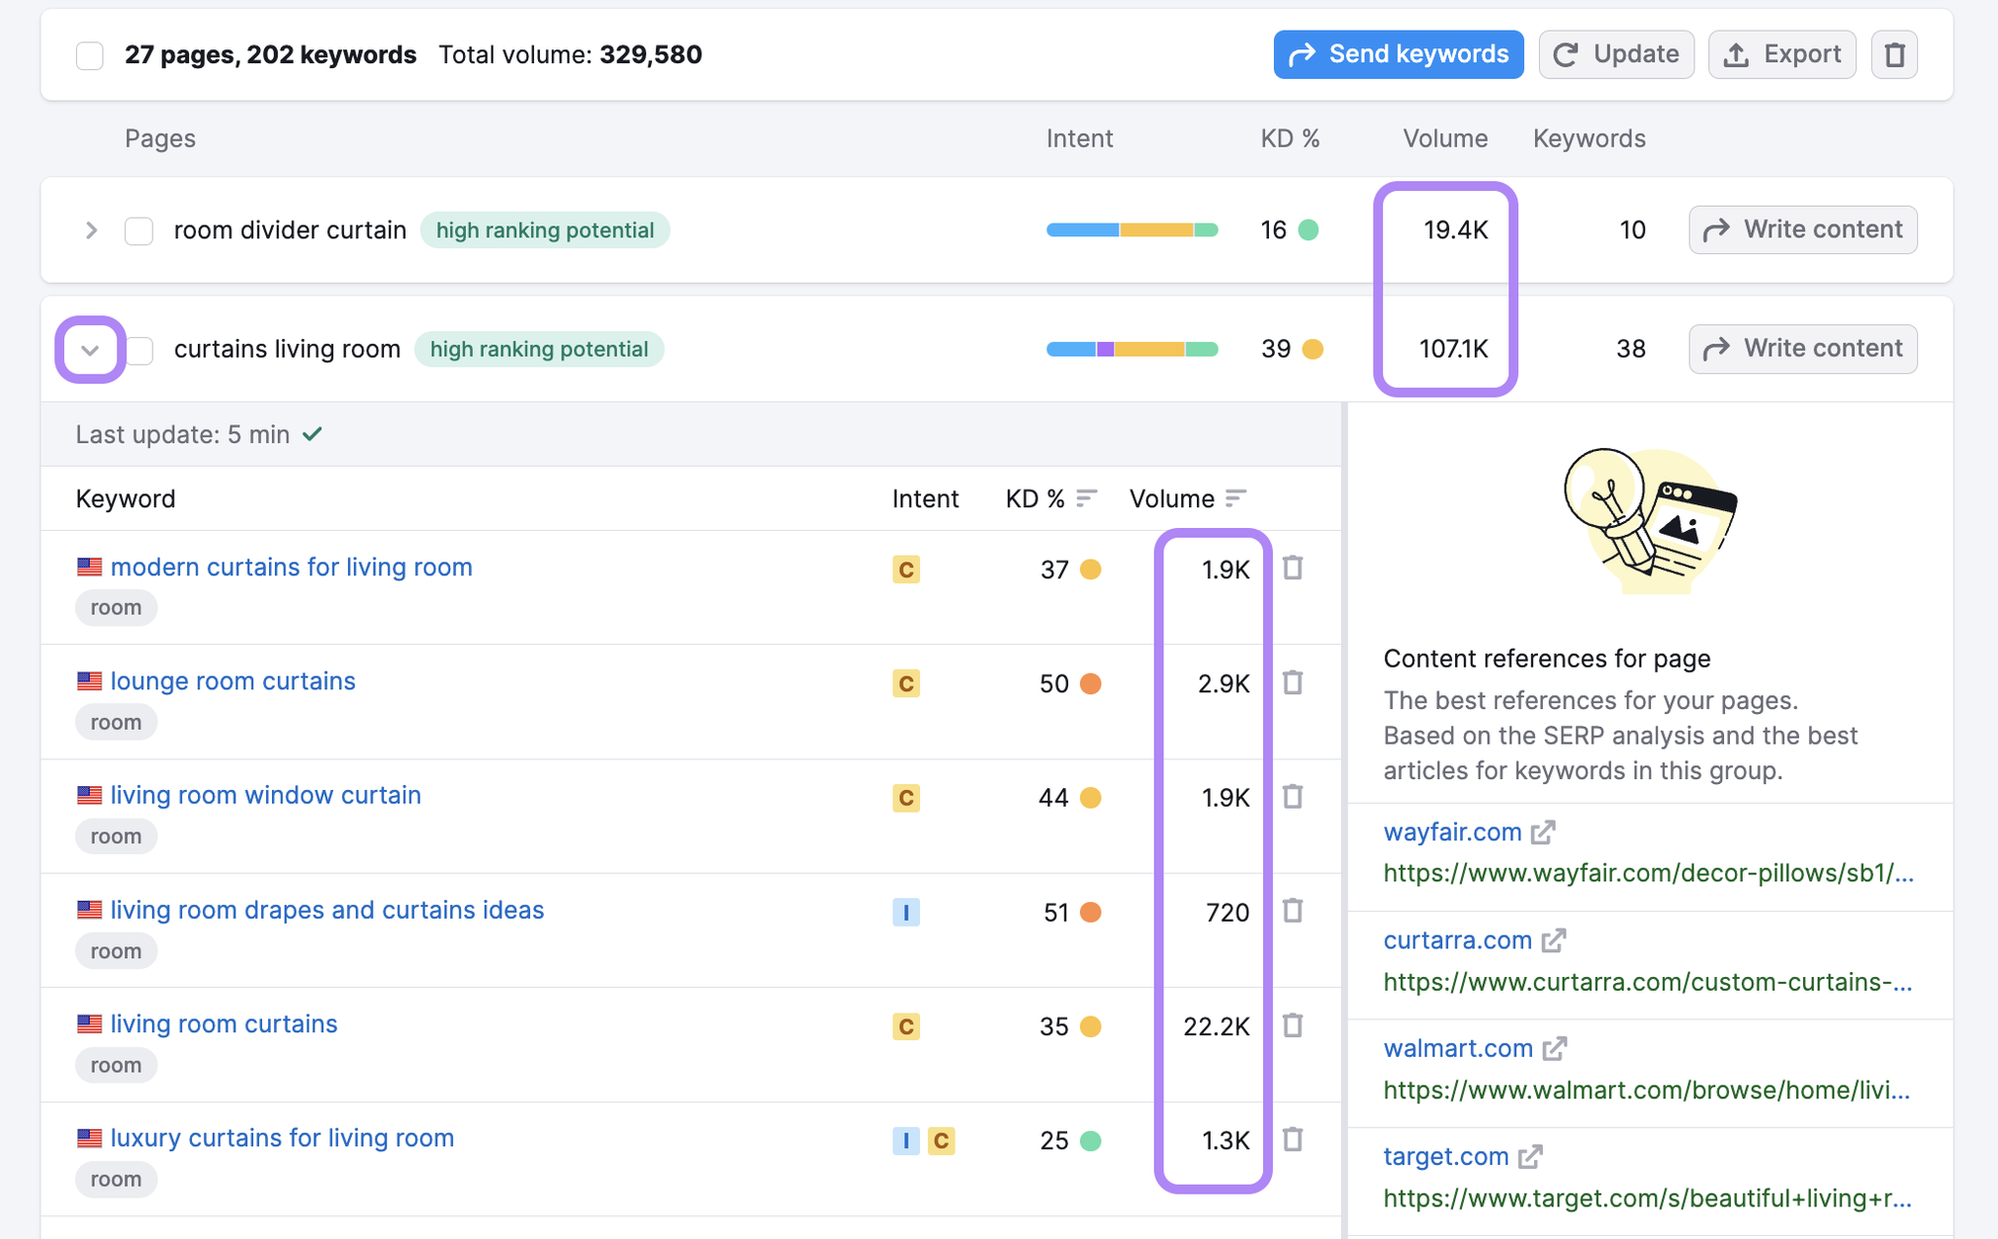Open wayfair.com external link icon
The height and width of the screenshot is (1239, 1998).
1543,833
